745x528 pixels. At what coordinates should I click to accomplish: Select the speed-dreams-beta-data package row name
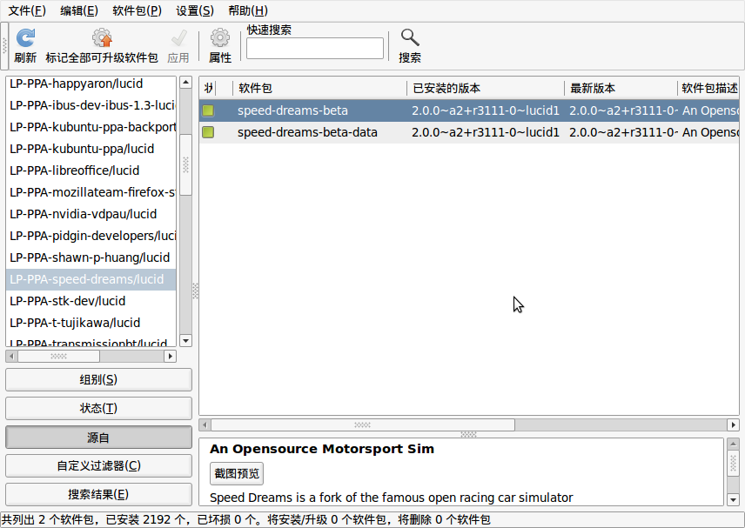(307, 132)
